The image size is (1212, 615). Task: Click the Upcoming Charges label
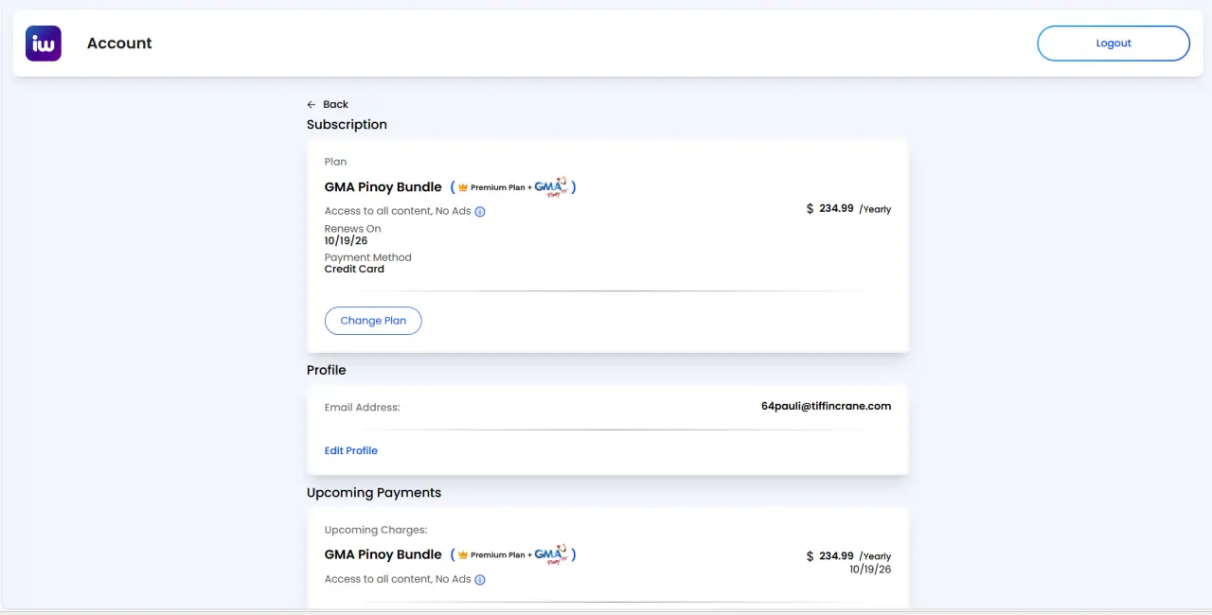[376, 530]
